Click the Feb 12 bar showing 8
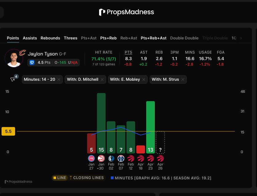Image resolution: width=257 pixels, height=196 pixels. click(x=131, y=137)
